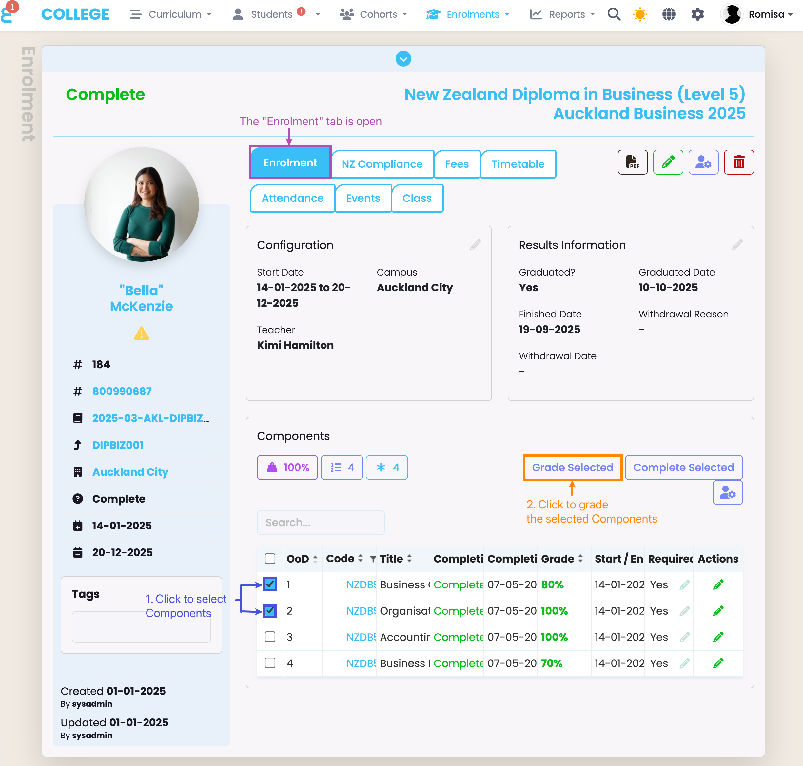Check the checkbox for component 3

[x=270, y=637]
